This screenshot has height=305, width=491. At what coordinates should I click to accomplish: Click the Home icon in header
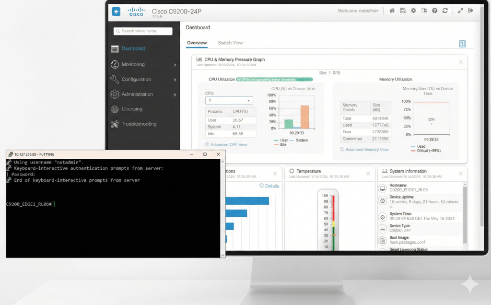click(x=392, y=11)
